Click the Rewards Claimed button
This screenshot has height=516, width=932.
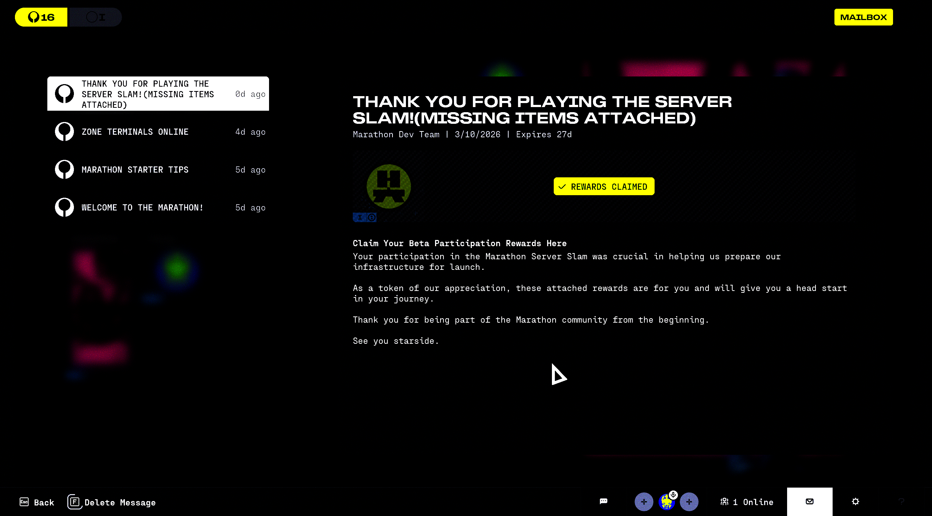click(604, 186)
